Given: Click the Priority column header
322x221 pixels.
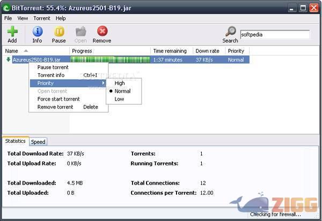Looking at the screenshot, I should [237, 51].
